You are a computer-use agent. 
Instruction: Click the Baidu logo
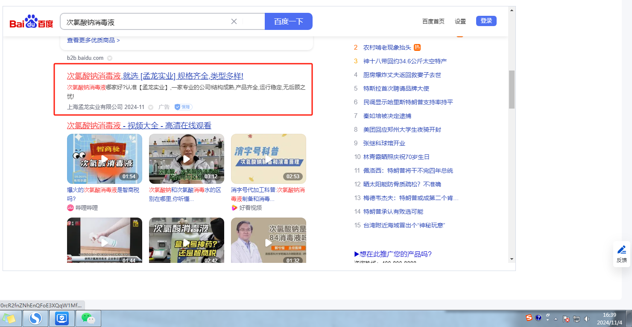(x=31, y=22)
